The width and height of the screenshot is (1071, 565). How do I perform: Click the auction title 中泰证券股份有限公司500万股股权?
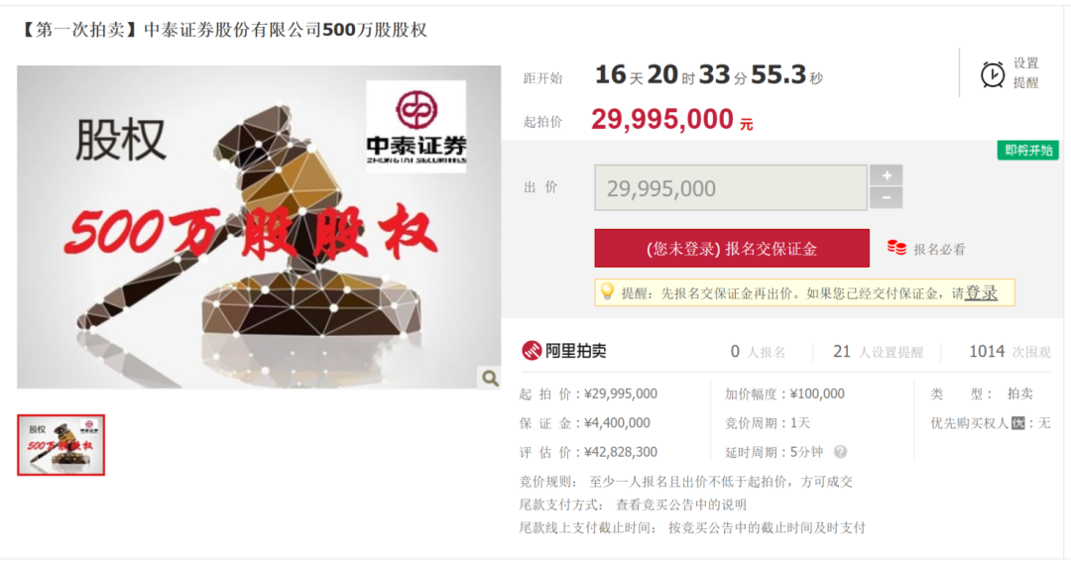tap(286, 30)
